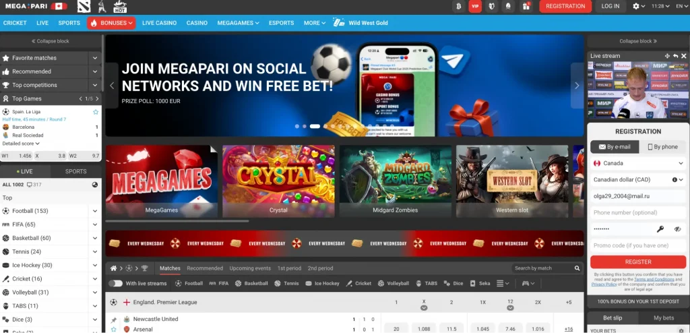690x333 pixels.
Task: Open the Bitcoin crypto payments icon
Action: [458, 6]
